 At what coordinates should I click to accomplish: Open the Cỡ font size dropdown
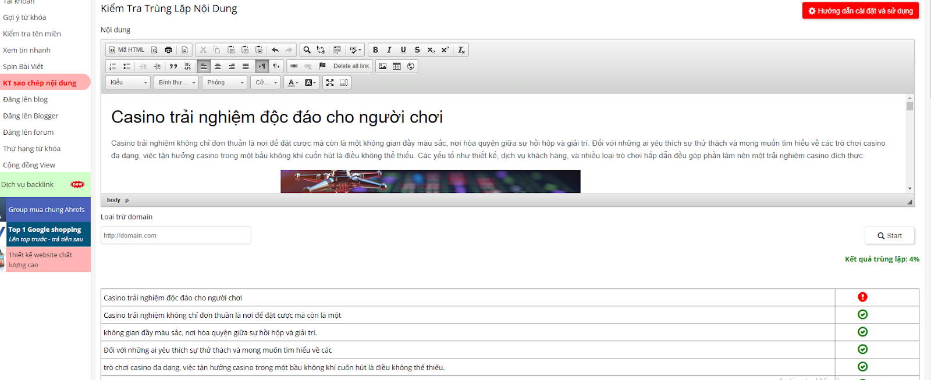[x=265, y=83]
